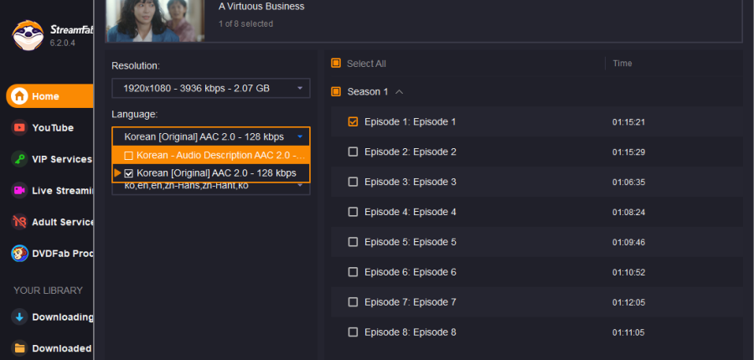Viewport: 754px width, 360px height.
Task: Click the Home sidebar icon
Action: [20, 96]
